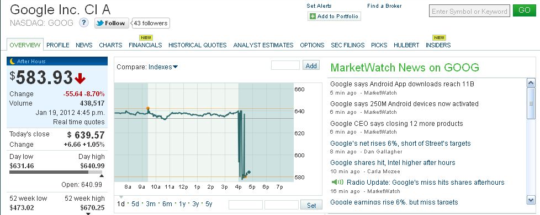Open the HISTORICAL QUOTES tab
This screenshot has height=215, width=540.
click(x=197, y=45)
